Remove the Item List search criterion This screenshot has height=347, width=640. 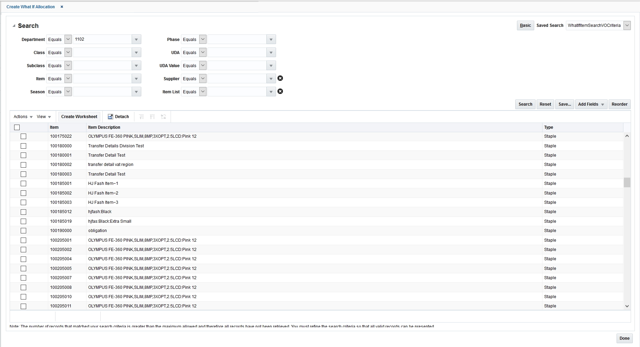[280, 92]
